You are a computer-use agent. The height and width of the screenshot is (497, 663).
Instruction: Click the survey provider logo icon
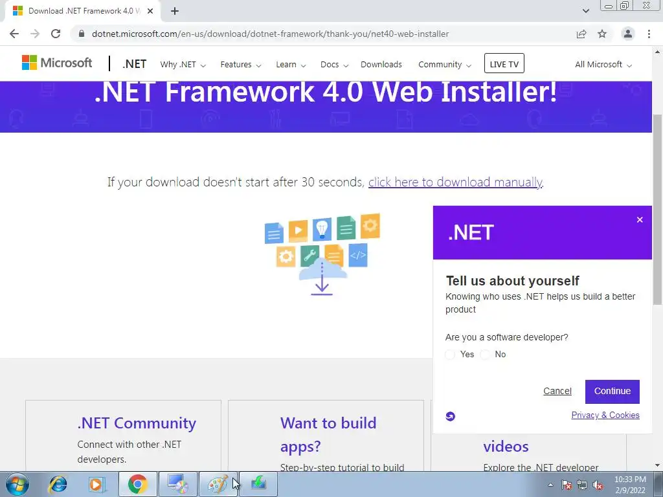[451, 416]
